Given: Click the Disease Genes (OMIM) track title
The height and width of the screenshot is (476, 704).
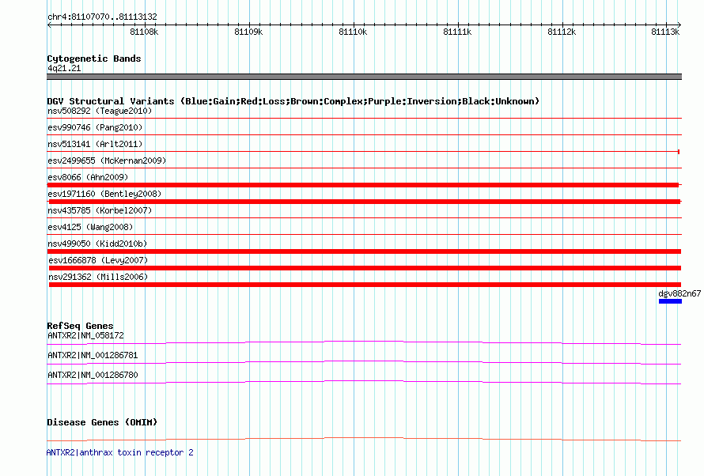Looking at the screenshot, I should (x=102, y=422).
